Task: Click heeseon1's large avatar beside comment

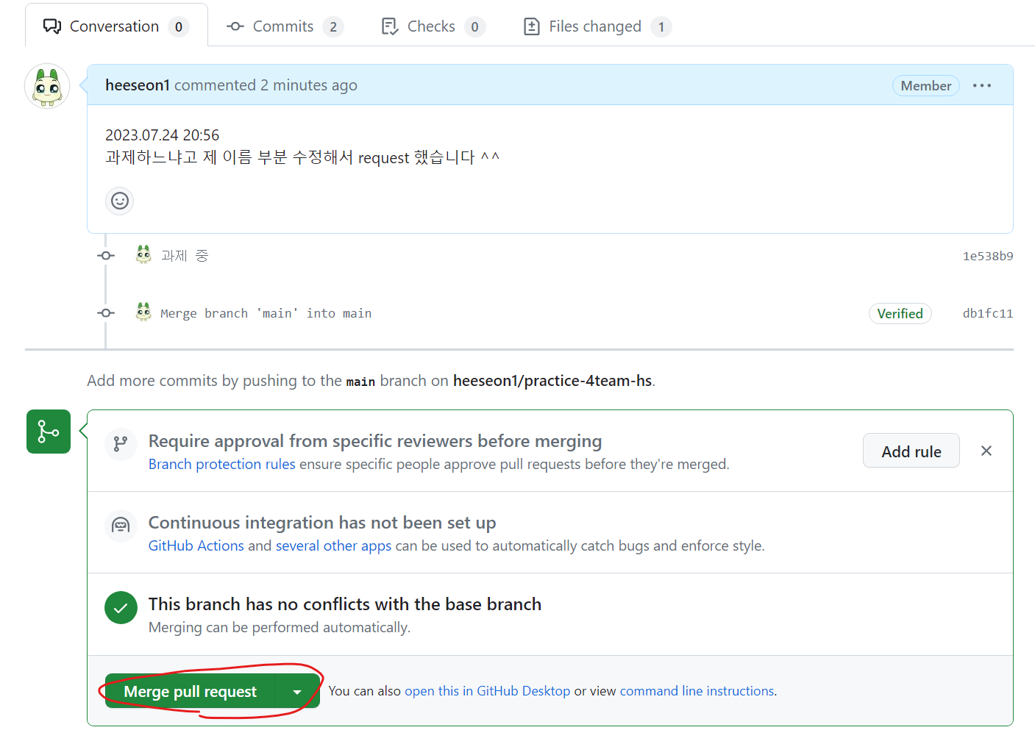Action: tap(47, 86)
